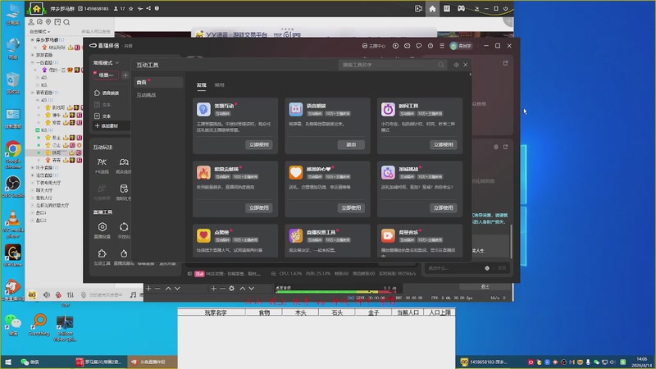Open the message bubble icon in title bar
The width and height of the screenshot is (656, 369).
[x=418, y=46]
